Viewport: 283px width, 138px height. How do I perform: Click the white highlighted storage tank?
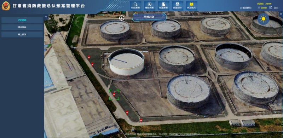[x=126, y=62]
